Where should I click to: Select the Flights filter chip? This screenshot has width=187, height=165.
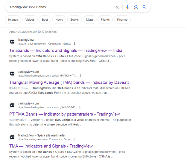pyautogui.click(x=105, y=20)
